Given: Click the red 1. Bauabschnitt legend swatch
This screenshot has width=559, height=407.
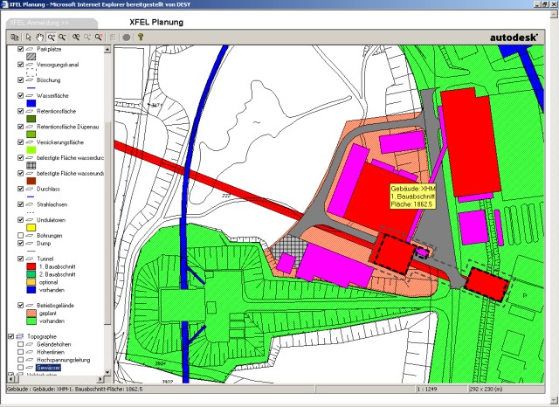Looking at the screenshot, I should [31, 266].
